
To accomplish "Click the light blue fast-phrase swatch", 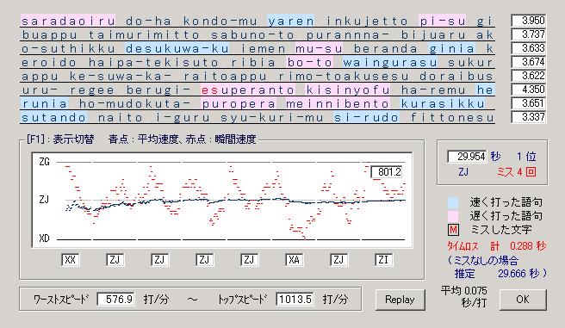I will coord(452,202).
